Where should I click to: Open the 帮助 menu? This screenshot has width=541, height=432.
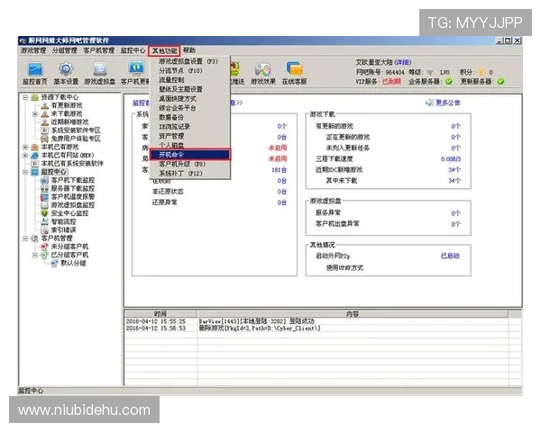[189, 51]
